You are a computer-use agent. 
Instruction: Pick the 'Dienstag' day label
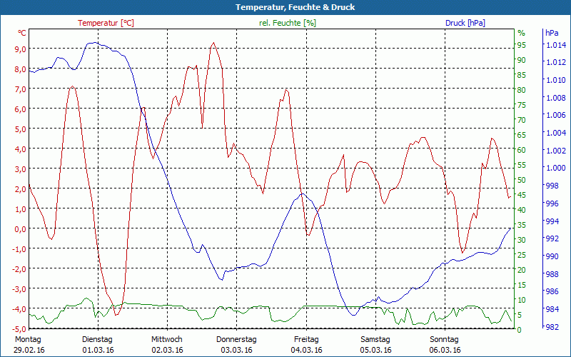(97, 339)
